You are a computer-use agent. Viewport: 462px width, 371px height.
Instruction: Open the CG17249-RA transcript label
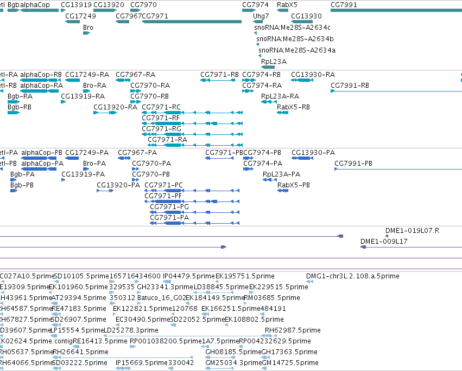(x=87, y=75)
